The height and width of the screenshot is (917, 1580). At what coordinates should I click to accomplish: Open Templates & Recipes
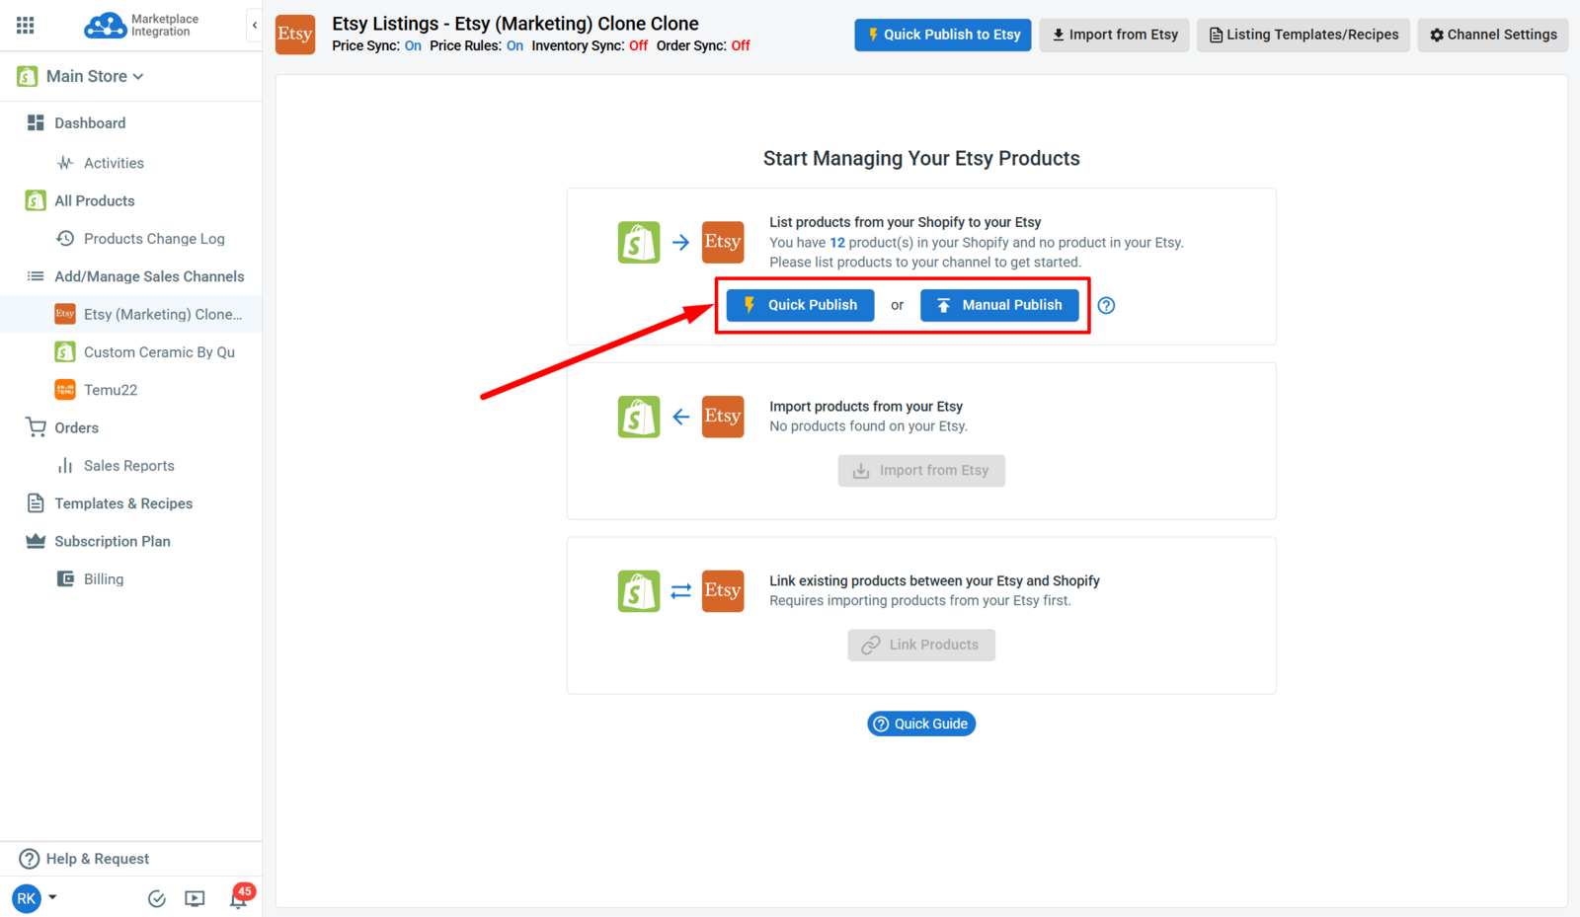123,503
